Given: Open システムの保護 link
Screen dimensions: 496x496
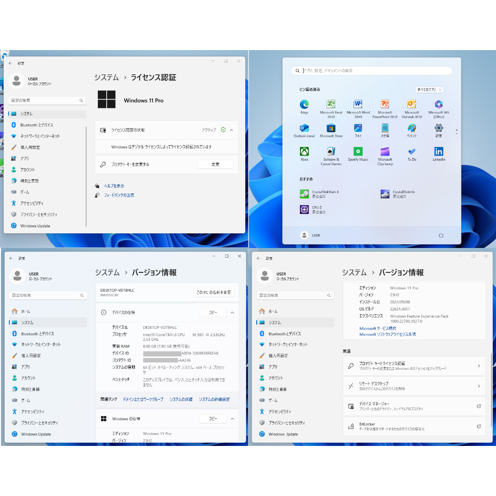Looking at the screenshot, I should coord(181,399).
